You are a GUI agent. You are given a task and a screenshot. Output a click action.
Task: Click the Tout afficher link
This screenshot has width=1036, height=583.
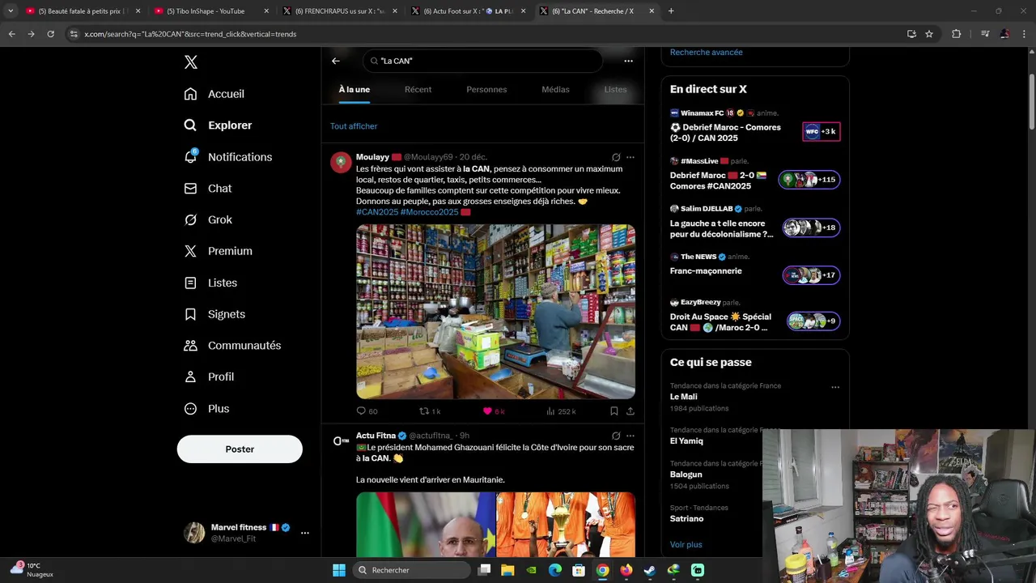point(354,126)
